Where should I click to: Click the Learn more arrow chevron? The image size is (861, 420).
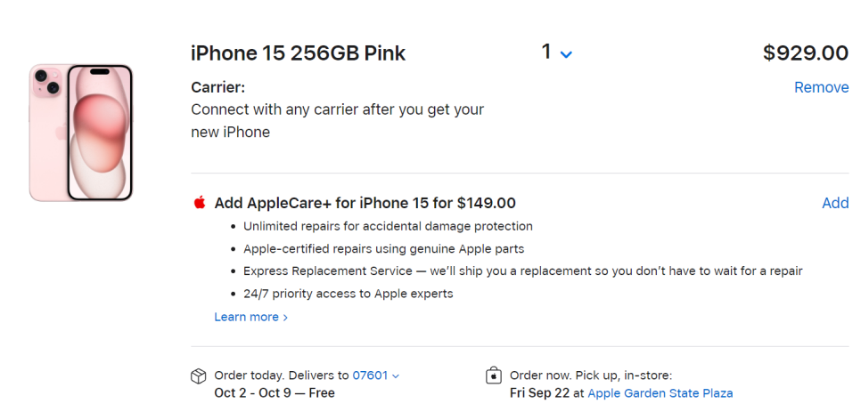285,318
